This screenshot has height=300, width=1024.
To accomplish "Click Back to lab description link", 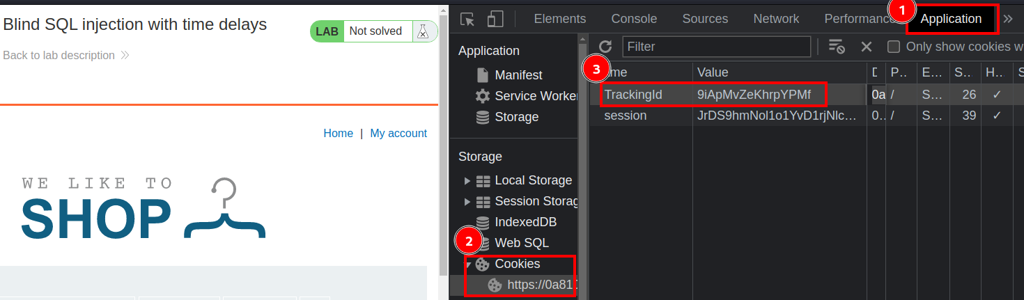I will click(x=59, y=55).
